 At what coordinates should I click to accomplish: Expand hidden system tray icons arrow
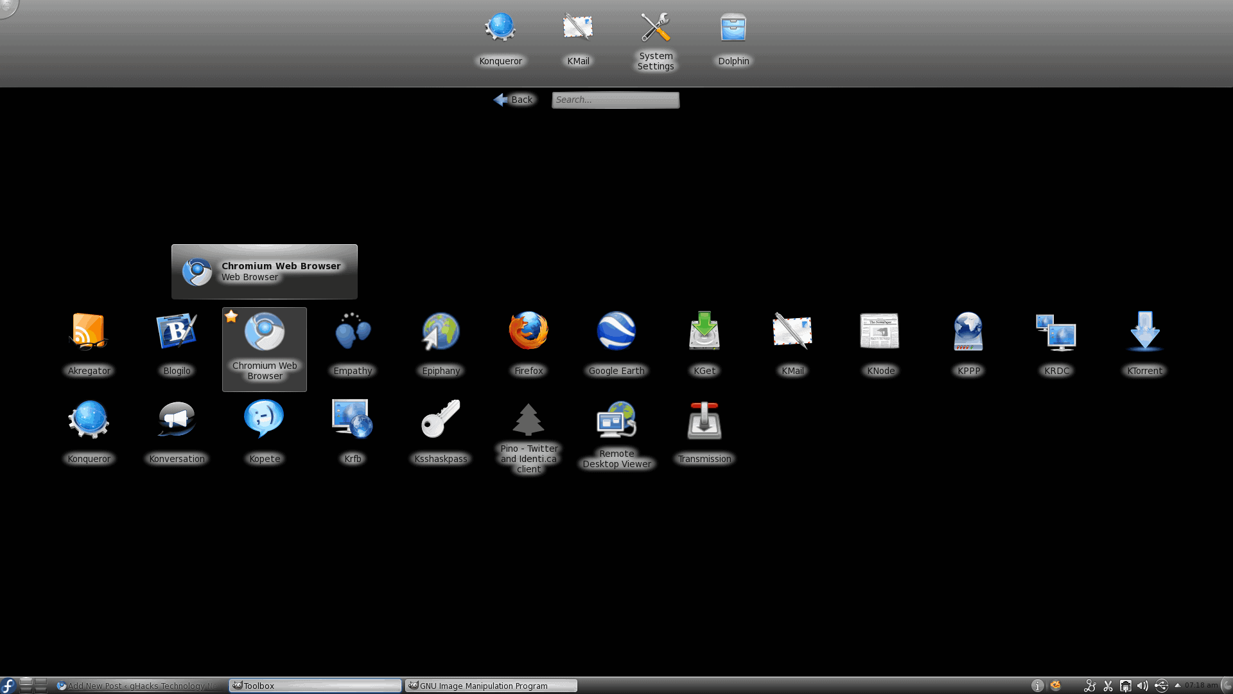(1178, 686)
